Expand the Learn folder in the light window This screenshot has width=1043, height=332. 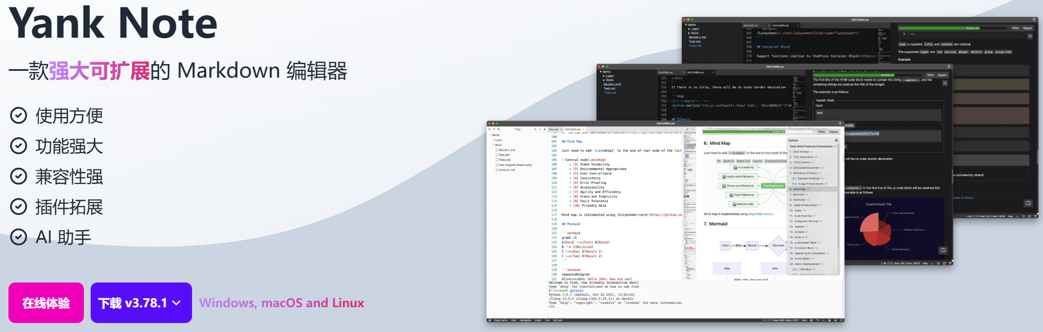(498, 140)
